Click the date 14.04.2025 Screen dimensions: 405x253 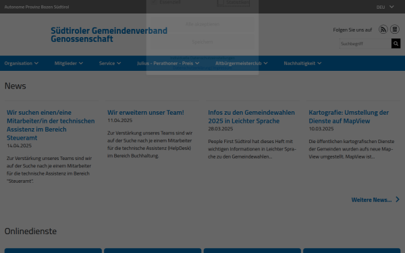19,146
